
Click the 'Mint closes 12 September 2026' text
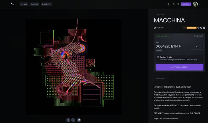click(172, 87)
